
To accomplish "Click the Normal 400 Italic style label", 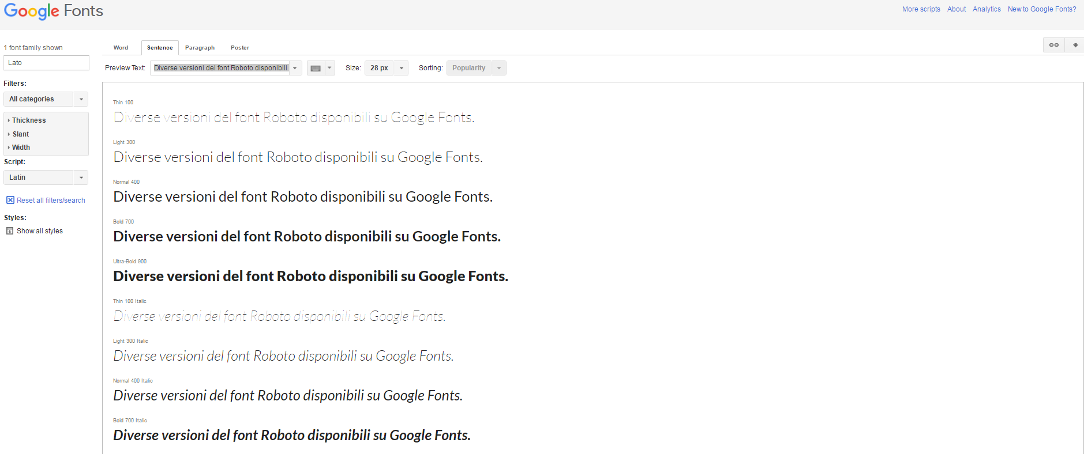I will (x=133, y=381).
